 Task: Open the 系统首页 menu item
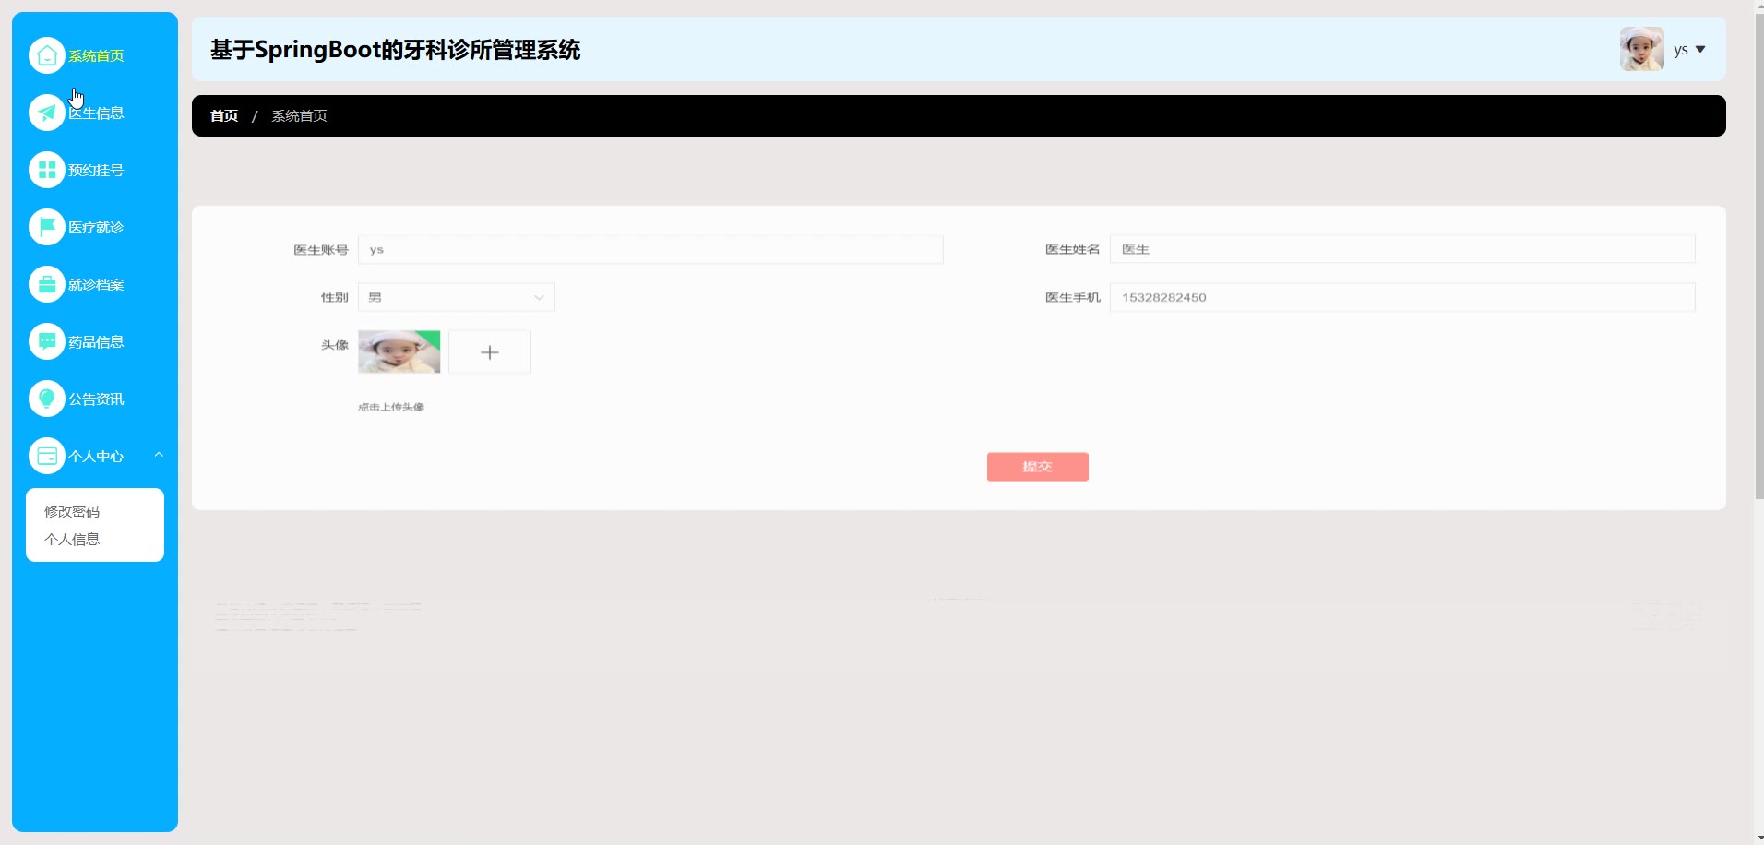96,56
